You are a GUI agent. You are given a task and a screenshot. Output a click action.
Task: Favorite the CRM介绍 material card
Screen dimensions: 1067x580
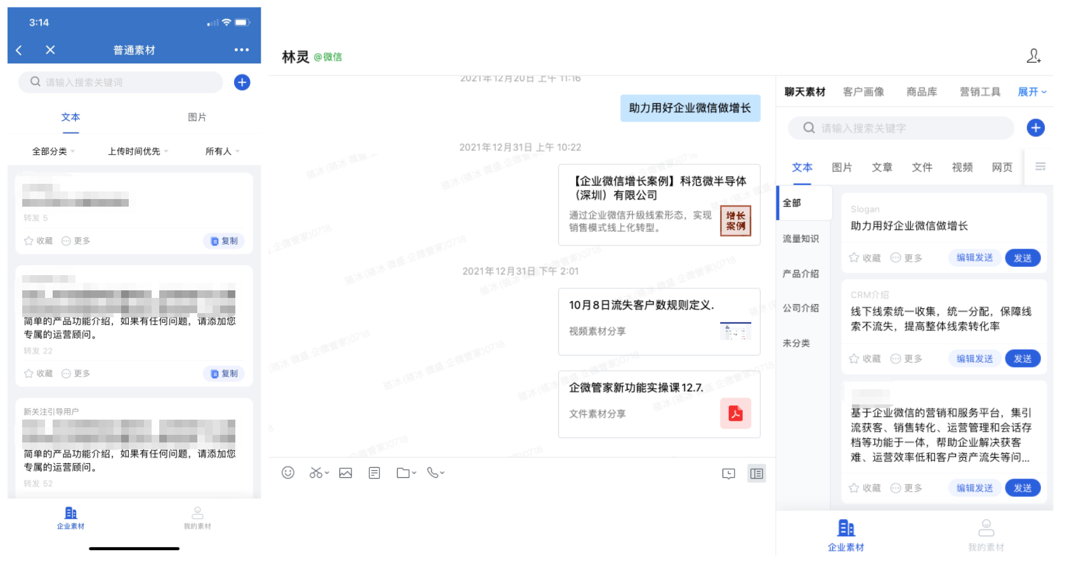[x=865, y=359]
